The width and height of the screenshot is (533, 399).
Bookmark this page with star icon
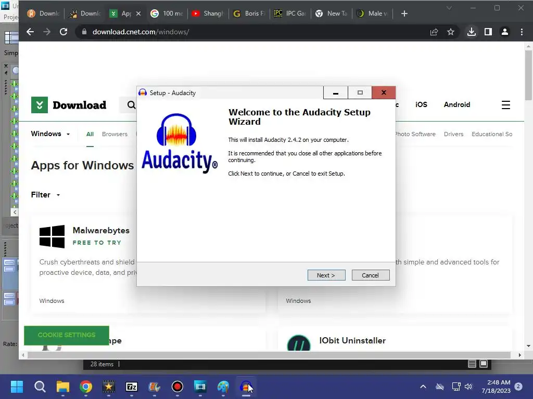(x=451, y=32)
